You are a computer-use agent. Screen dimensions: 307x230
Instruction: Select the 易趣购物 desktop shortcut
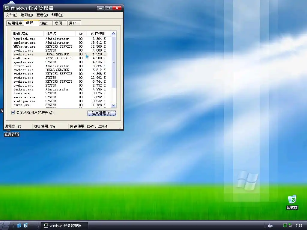click(x=12, y=134)
